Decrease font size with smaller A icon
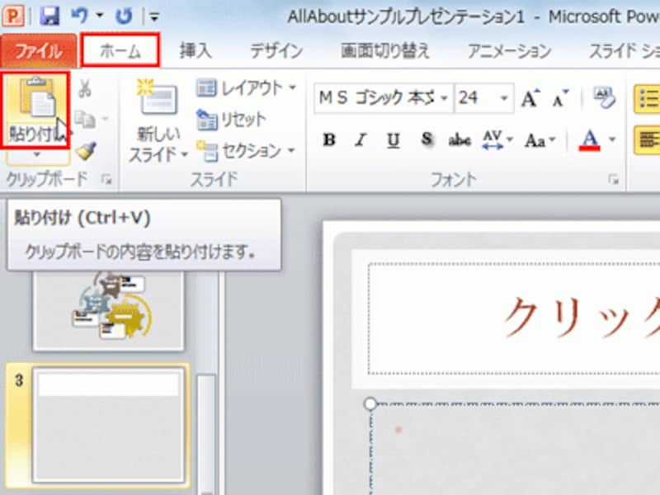 pyautogui.click(x=560, y=98)
